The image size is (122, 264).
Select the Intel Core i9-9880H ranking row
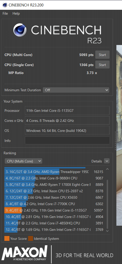pyautogui.click(x=54, y=178)
